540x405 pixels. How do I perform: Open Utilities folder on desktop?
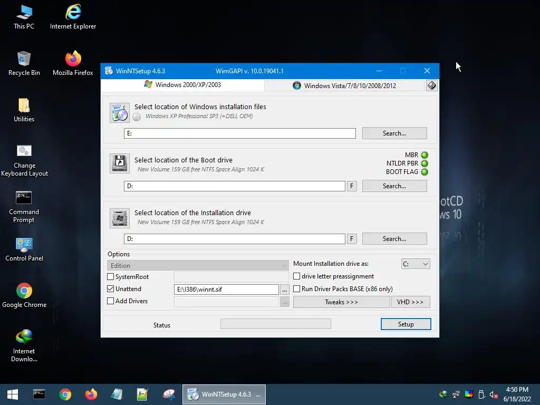24,110
